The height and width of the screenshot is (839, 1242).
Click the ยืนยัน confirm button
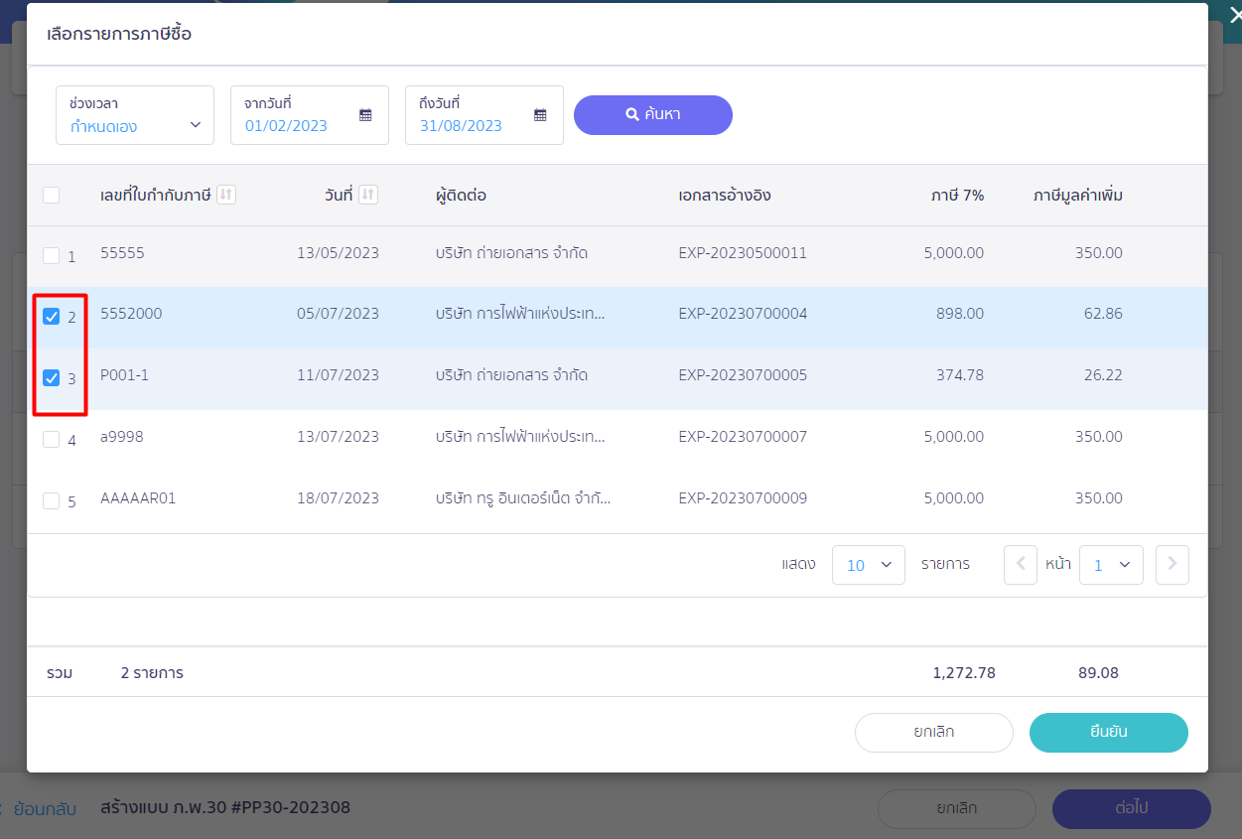coord(1109,733)
